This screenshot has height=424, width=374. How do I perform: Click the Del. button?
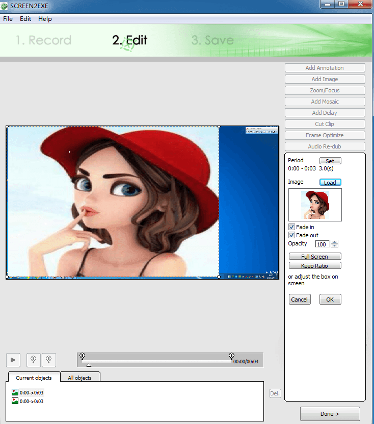(275, 393)
